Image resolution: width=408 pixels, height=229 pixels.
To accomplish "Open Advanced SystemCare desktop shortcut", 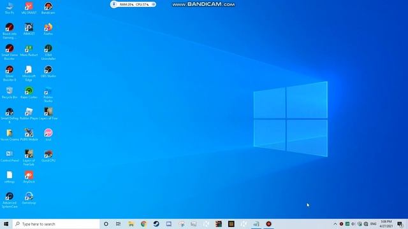I will click(x=10, y=200).
